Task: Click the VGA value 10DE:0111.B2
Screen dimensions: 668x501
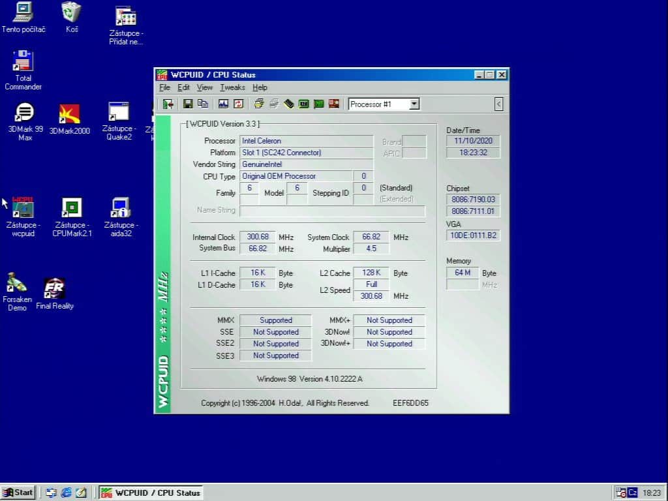Action: 474,235
